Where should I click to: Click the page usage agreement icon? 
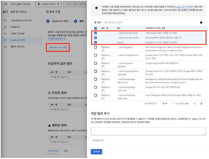(x=5, y=47)
